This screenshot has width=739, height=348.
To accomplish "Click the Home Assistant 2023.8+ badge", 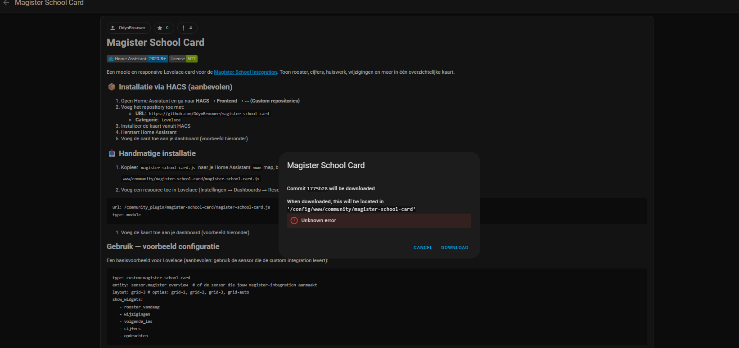I will [137, 59].
